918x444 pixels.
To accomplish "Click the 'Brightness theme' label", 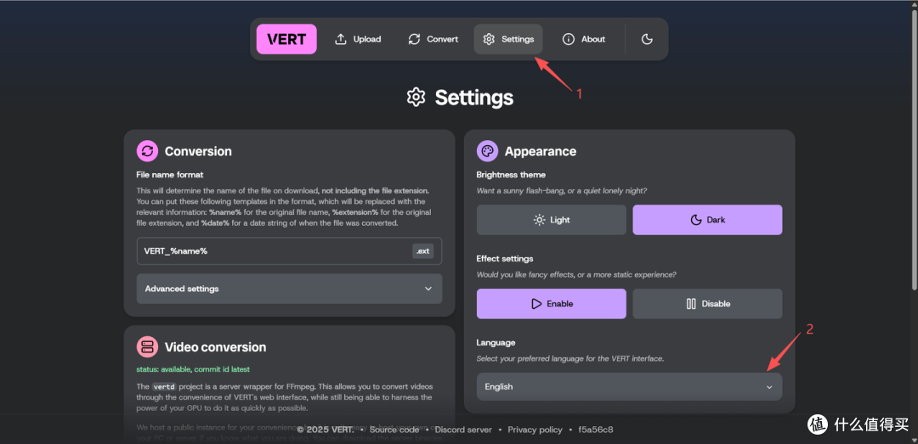I will [511, 175].
